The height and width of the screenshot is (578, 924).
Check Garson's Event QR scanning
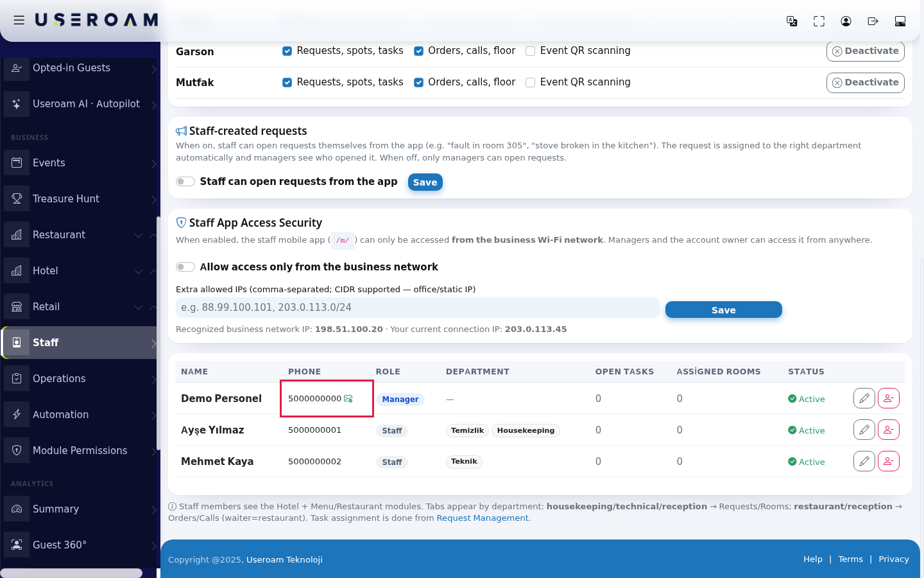[530, 51]
